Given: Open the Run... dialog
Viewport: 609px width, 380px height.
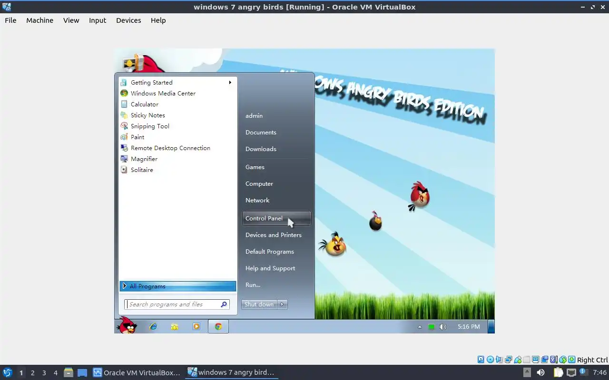Looking at the screenshot, I should click(276, 285).
